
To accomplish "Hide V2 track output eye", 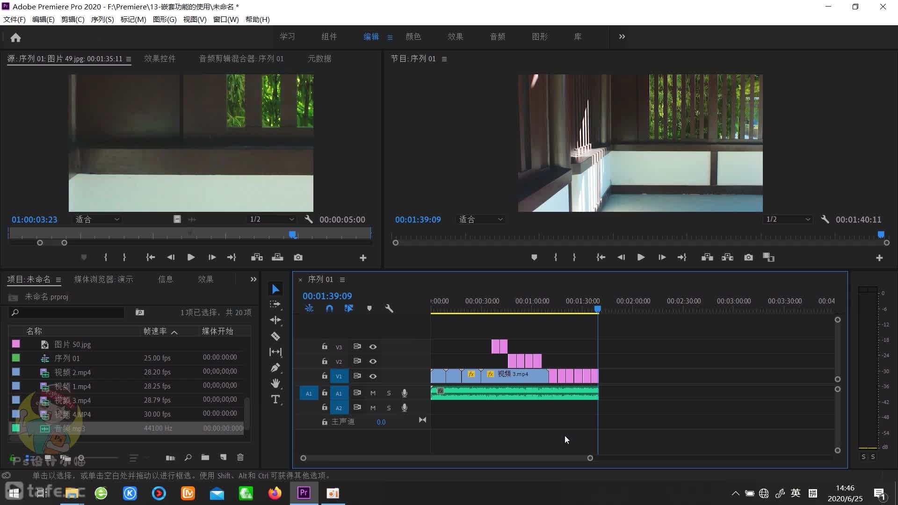I will click(373, 361).
